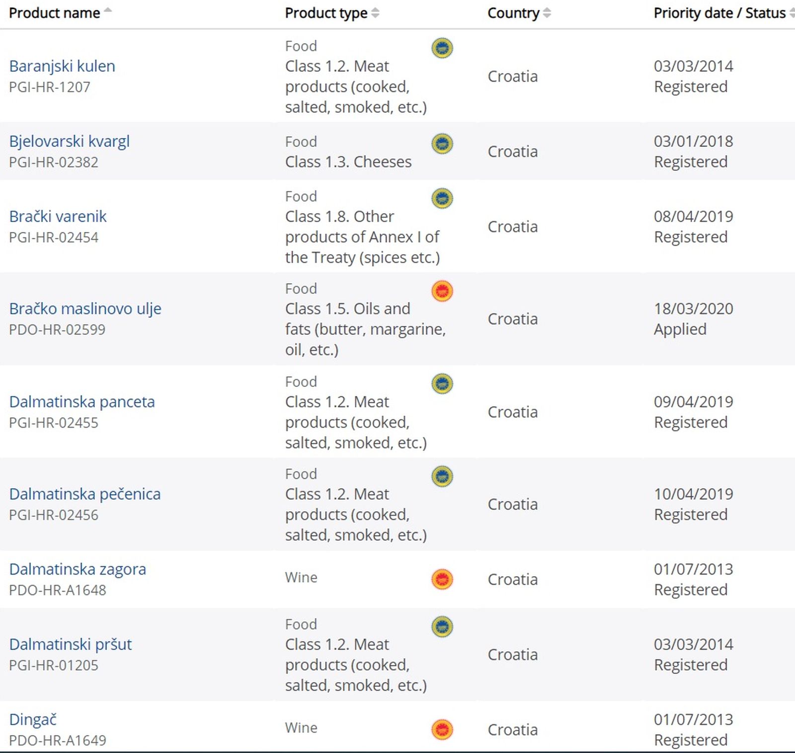This screenshot has width=795, height=753.
Task: Click the PGI badge for Bjelovarski kvargl
Action: pos(442,144)
